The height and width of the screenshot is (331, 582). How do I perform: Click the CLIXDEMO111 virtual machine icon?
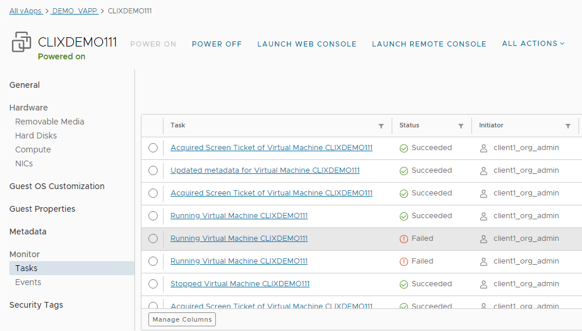point(22,42)
